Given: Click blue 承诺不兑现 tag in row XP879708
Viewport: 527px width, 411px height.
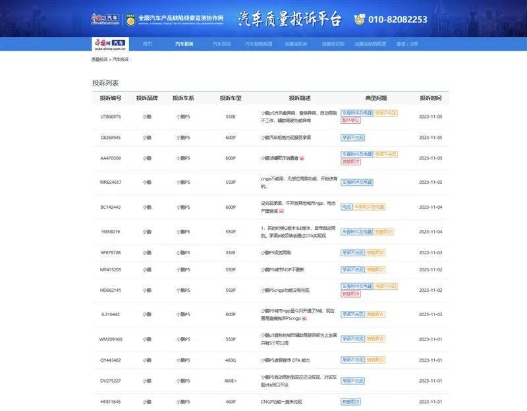Looking at the screenshot, I should click(x=352, y=253).
